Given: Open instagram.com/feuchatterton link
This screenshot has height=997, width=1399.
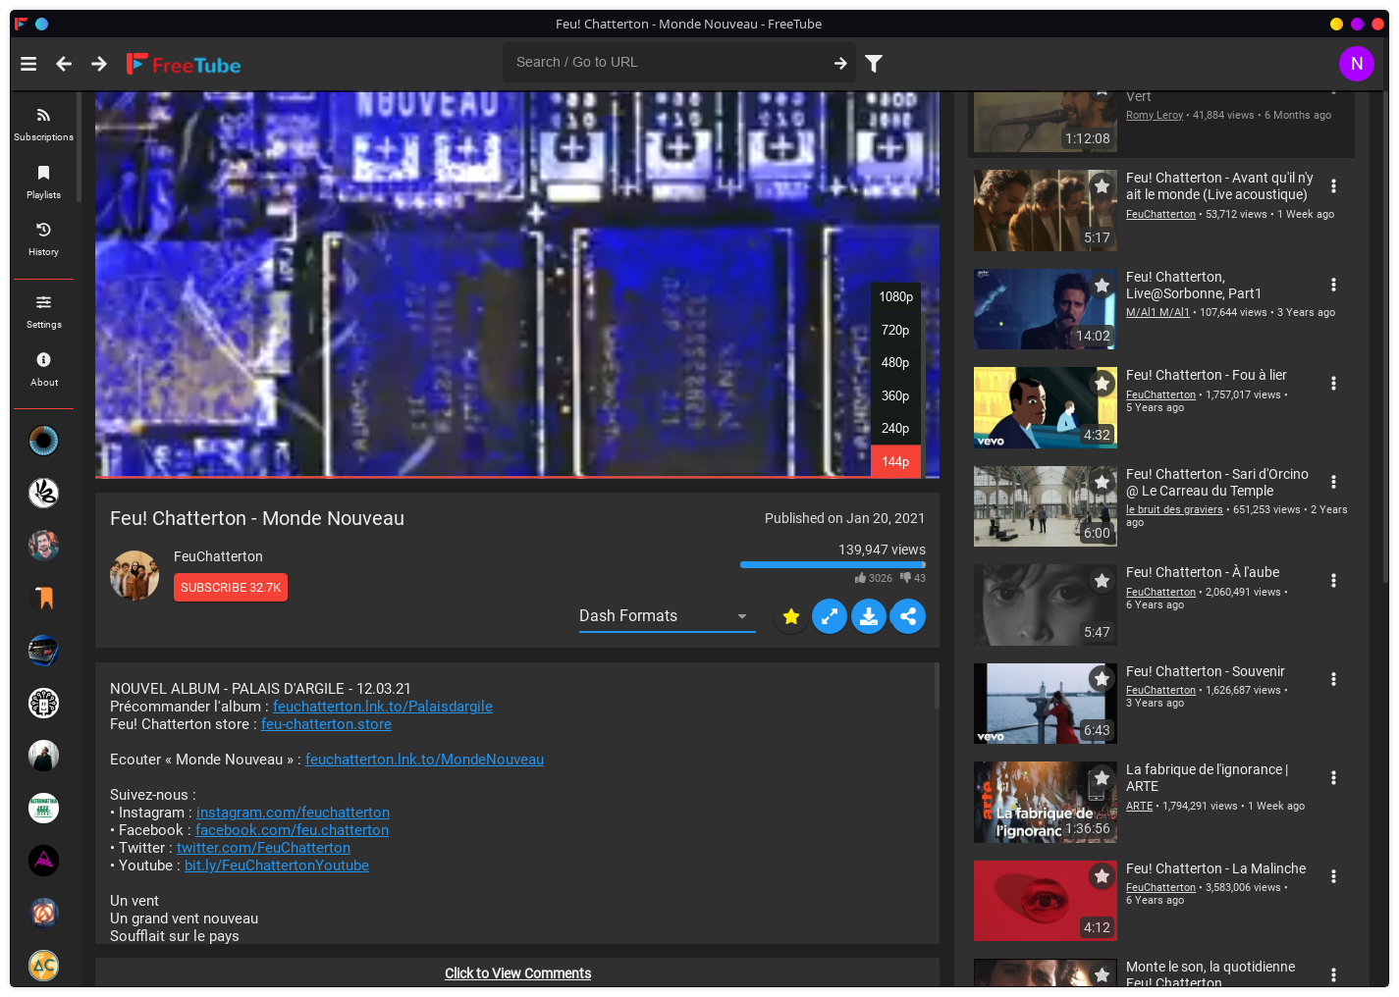Looking at the screenshot, I should tap(293, 813).
